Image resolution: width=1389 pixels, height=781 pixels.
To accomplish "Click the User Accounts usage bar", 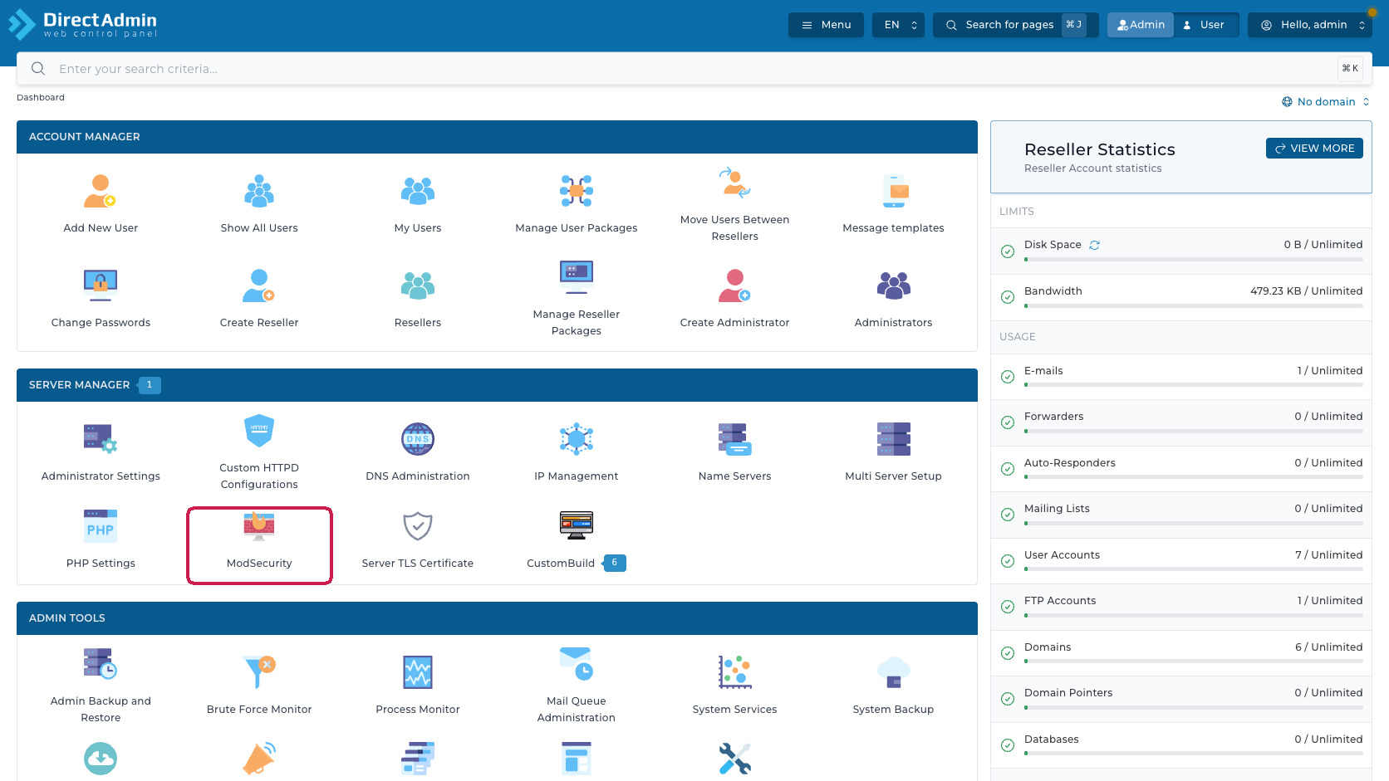I will pyautogui.click(x=1194, y=569).
